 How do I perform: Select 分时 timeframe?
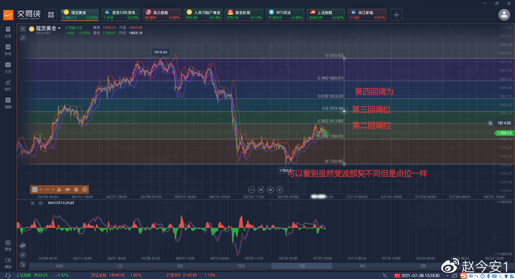click(59, 266)
